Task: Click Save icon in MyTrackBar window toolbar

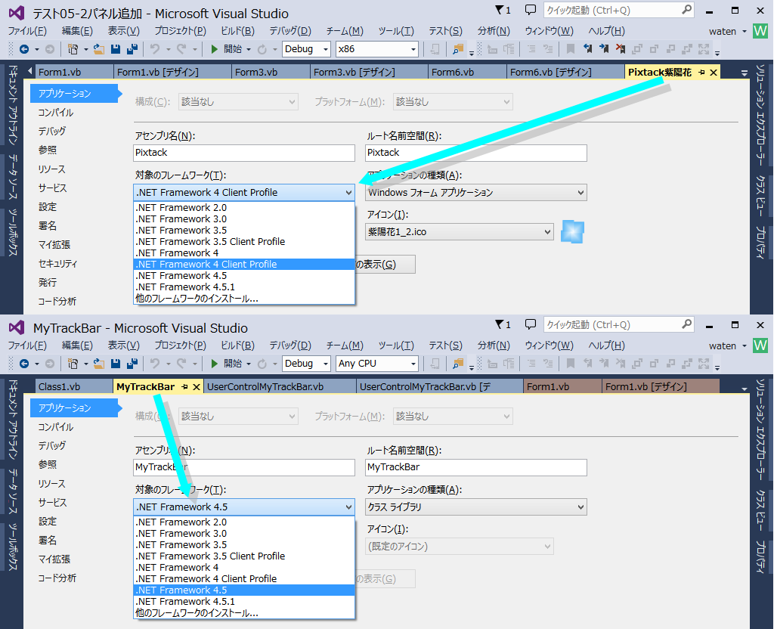Action: pos(116,364)
